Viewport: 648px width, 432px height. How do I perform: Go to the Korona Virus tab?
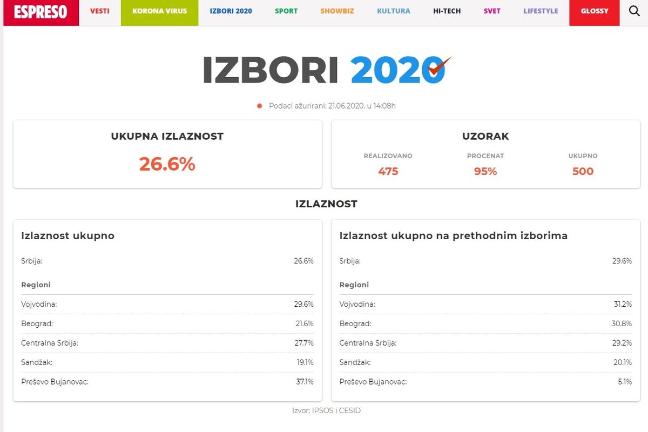159,11
